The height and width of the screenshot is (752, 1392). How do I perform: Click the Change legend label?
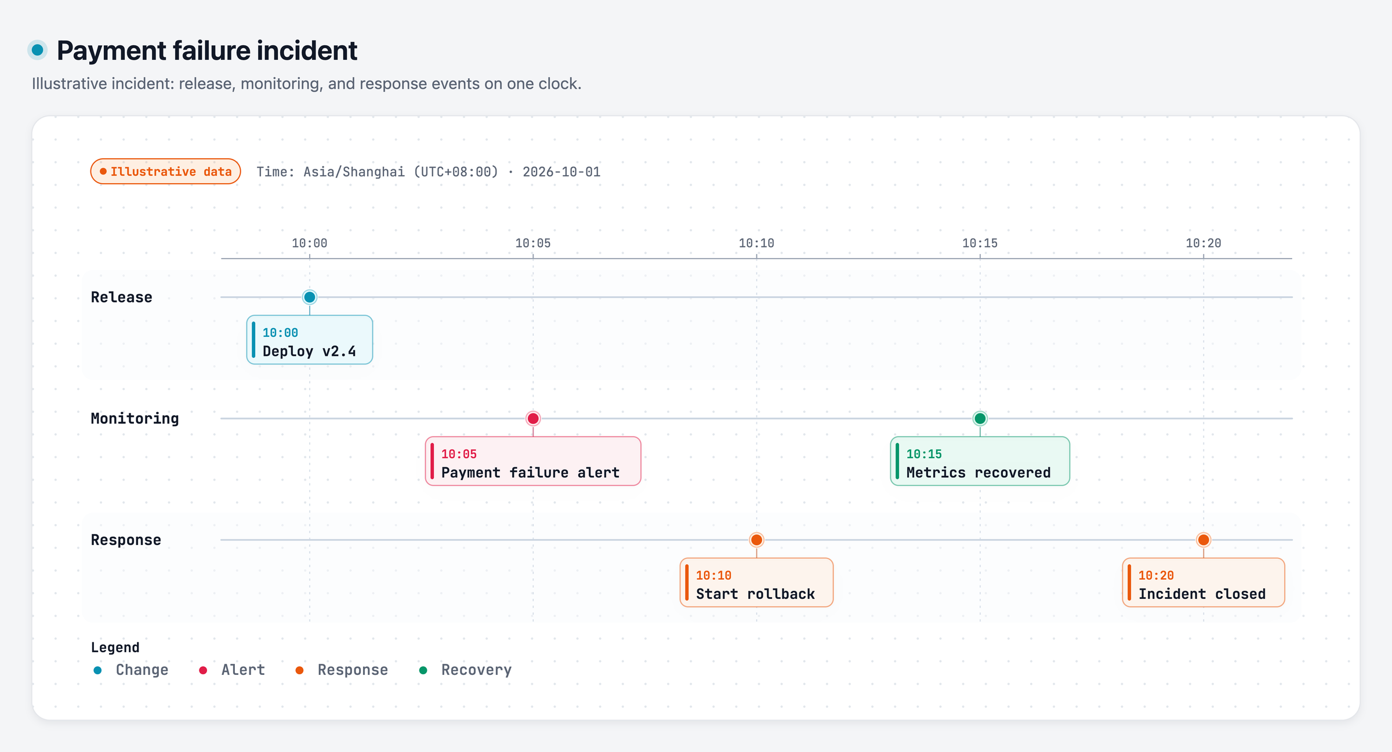(142, 670)
